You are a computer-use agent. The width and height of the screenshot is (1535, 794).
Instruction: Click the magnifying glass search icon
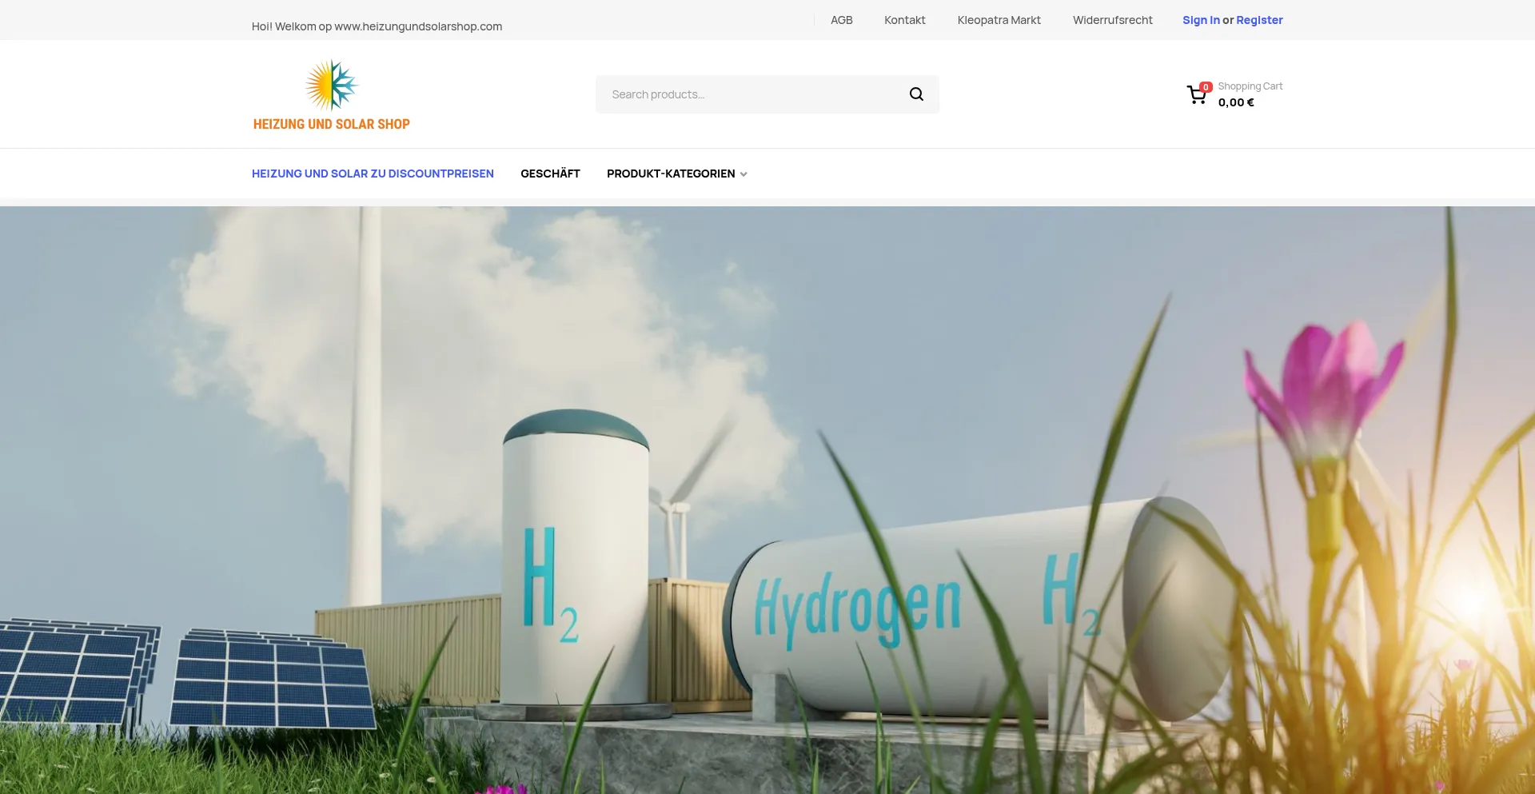coord(916,94)
